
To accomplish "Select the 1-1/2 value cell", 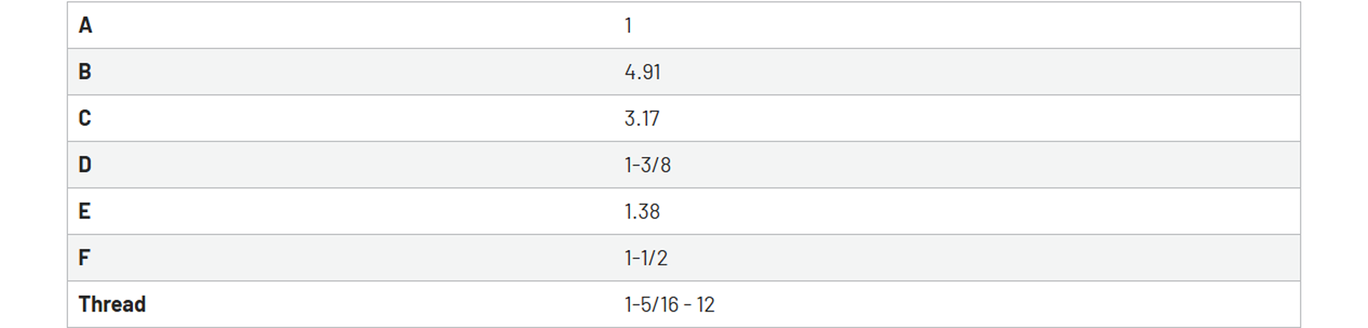I will (x=646, y=258).
